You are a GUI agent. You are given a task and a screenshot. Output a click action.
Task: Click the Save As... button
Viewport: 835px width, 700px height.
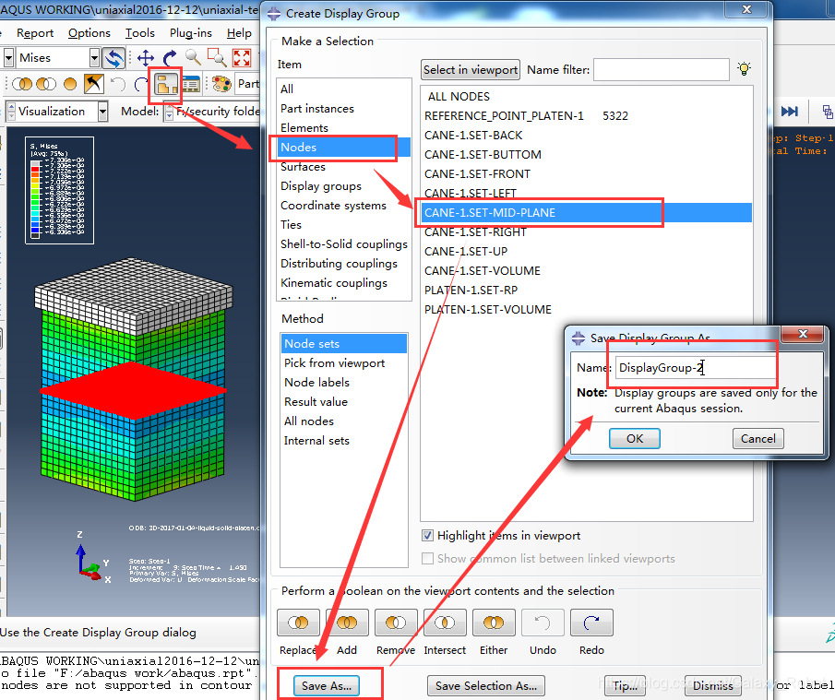[327, 685]
